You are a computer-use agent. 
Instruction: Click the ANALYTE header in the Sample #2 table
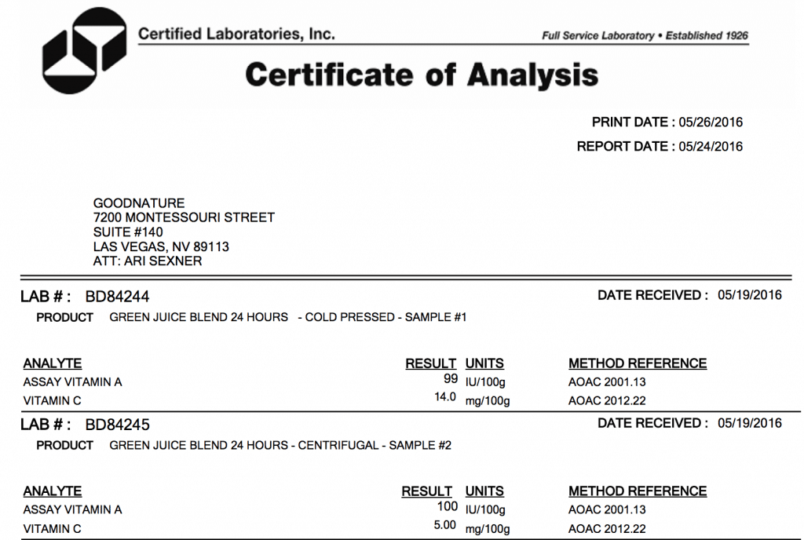[x=53, y=491]
